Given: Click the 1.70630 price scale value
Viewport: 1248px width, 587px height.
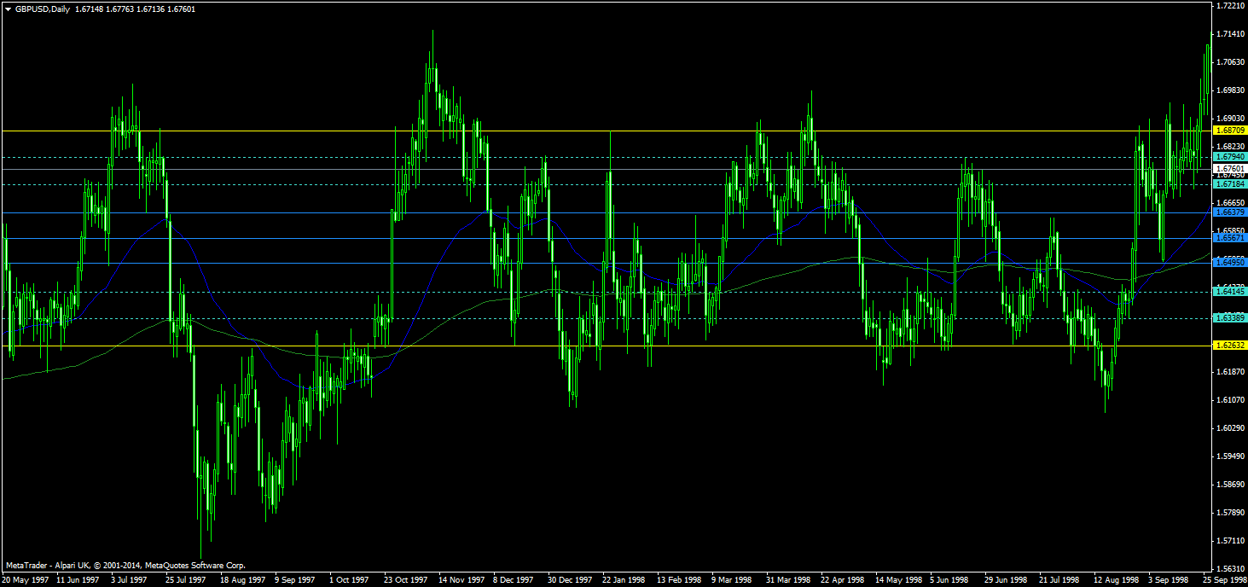Looking at the screenshot, I should [1230, 62].
